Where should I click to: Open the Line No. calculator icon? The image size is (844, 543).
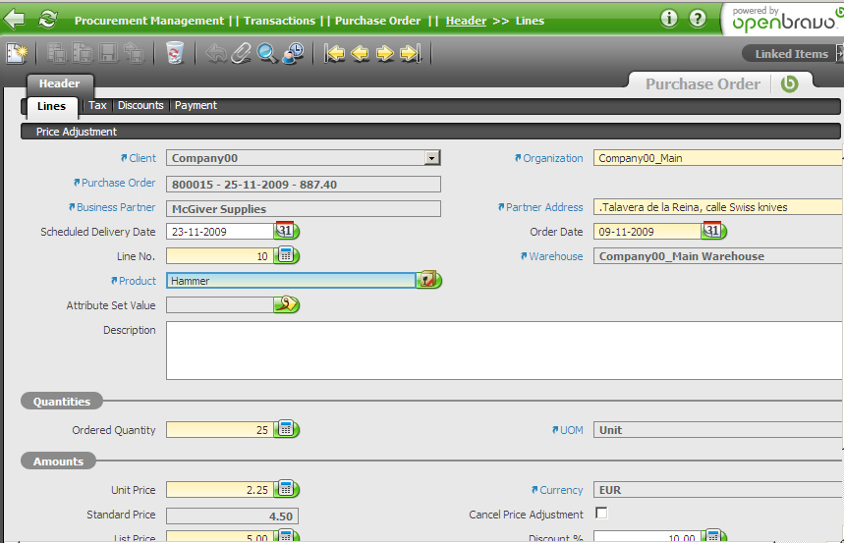click(x=286, y=255)
